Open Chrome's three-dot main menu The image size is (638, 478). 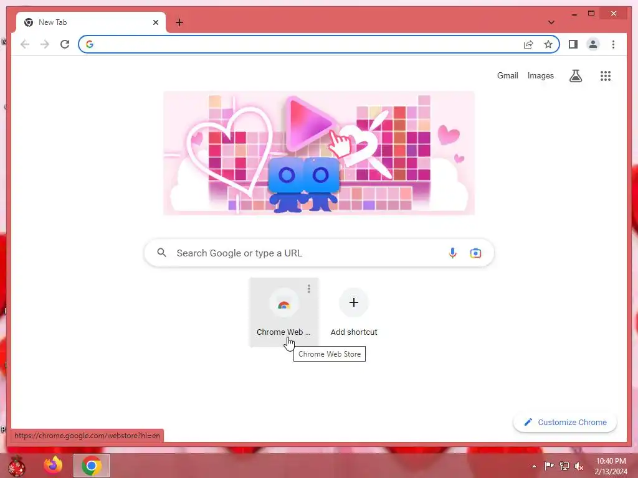tap(613, 44)
